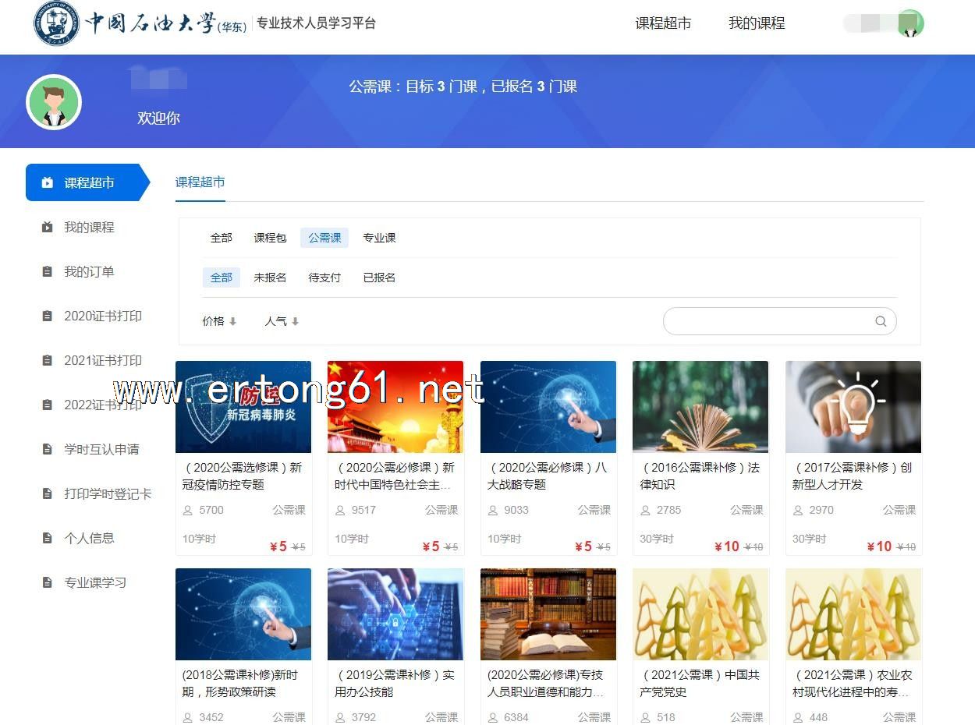
Task: Click the green profile avatar in banner
Action: 54,102
